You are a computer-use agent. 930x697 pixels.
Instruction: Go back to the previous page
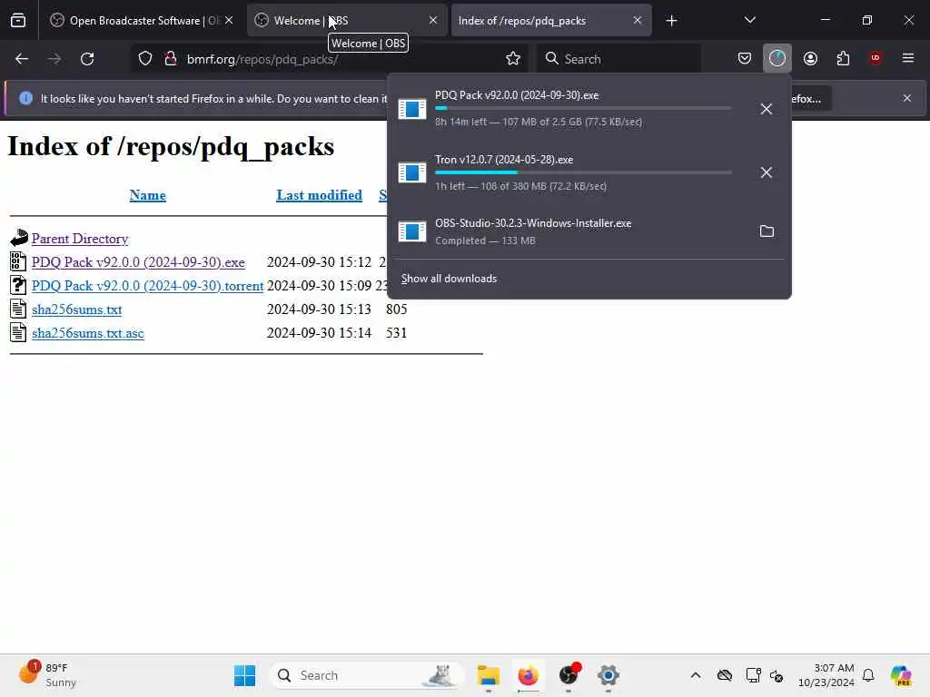[x=22, y=59]
